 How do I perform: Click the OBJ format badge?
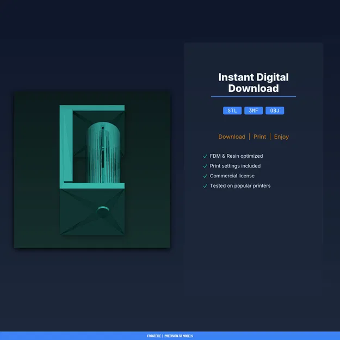point(275,110)
